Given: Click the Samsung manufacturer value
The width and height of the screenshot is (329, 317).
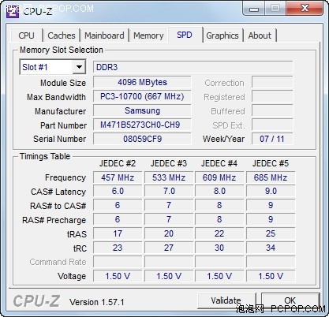Looking at the screenshot, I should [142, 110].
